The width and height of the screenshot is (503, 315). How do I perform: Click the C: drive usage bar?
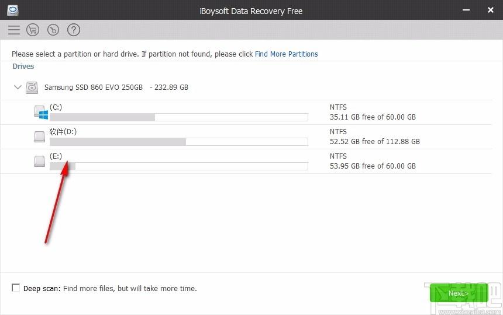178,117
